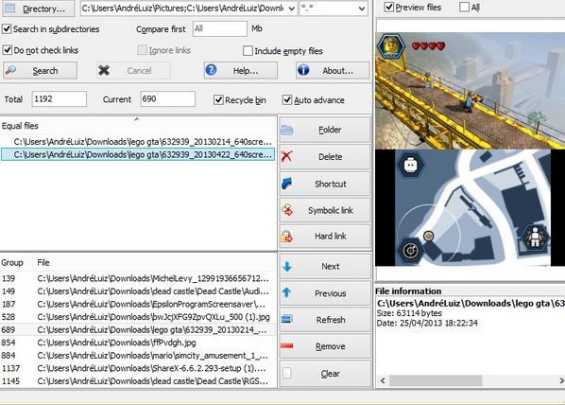Start the Search
Screen dimensions: 565x405
pyautogui.click(x=40, y=70)
